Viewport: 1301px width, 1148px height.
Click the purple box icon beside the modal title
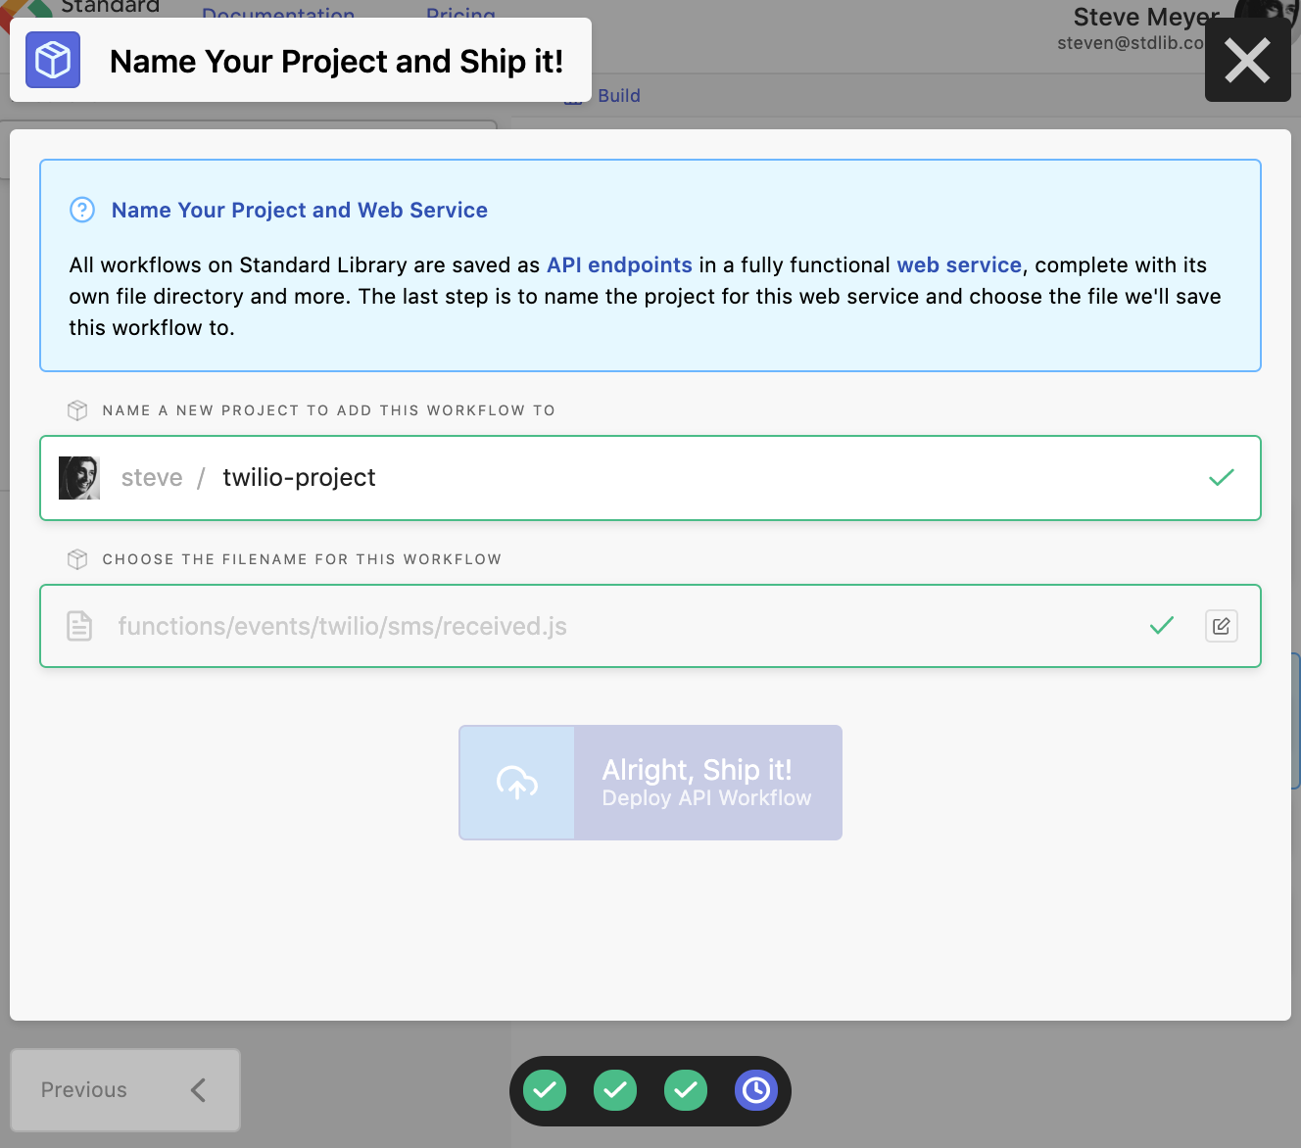point(52,60)
